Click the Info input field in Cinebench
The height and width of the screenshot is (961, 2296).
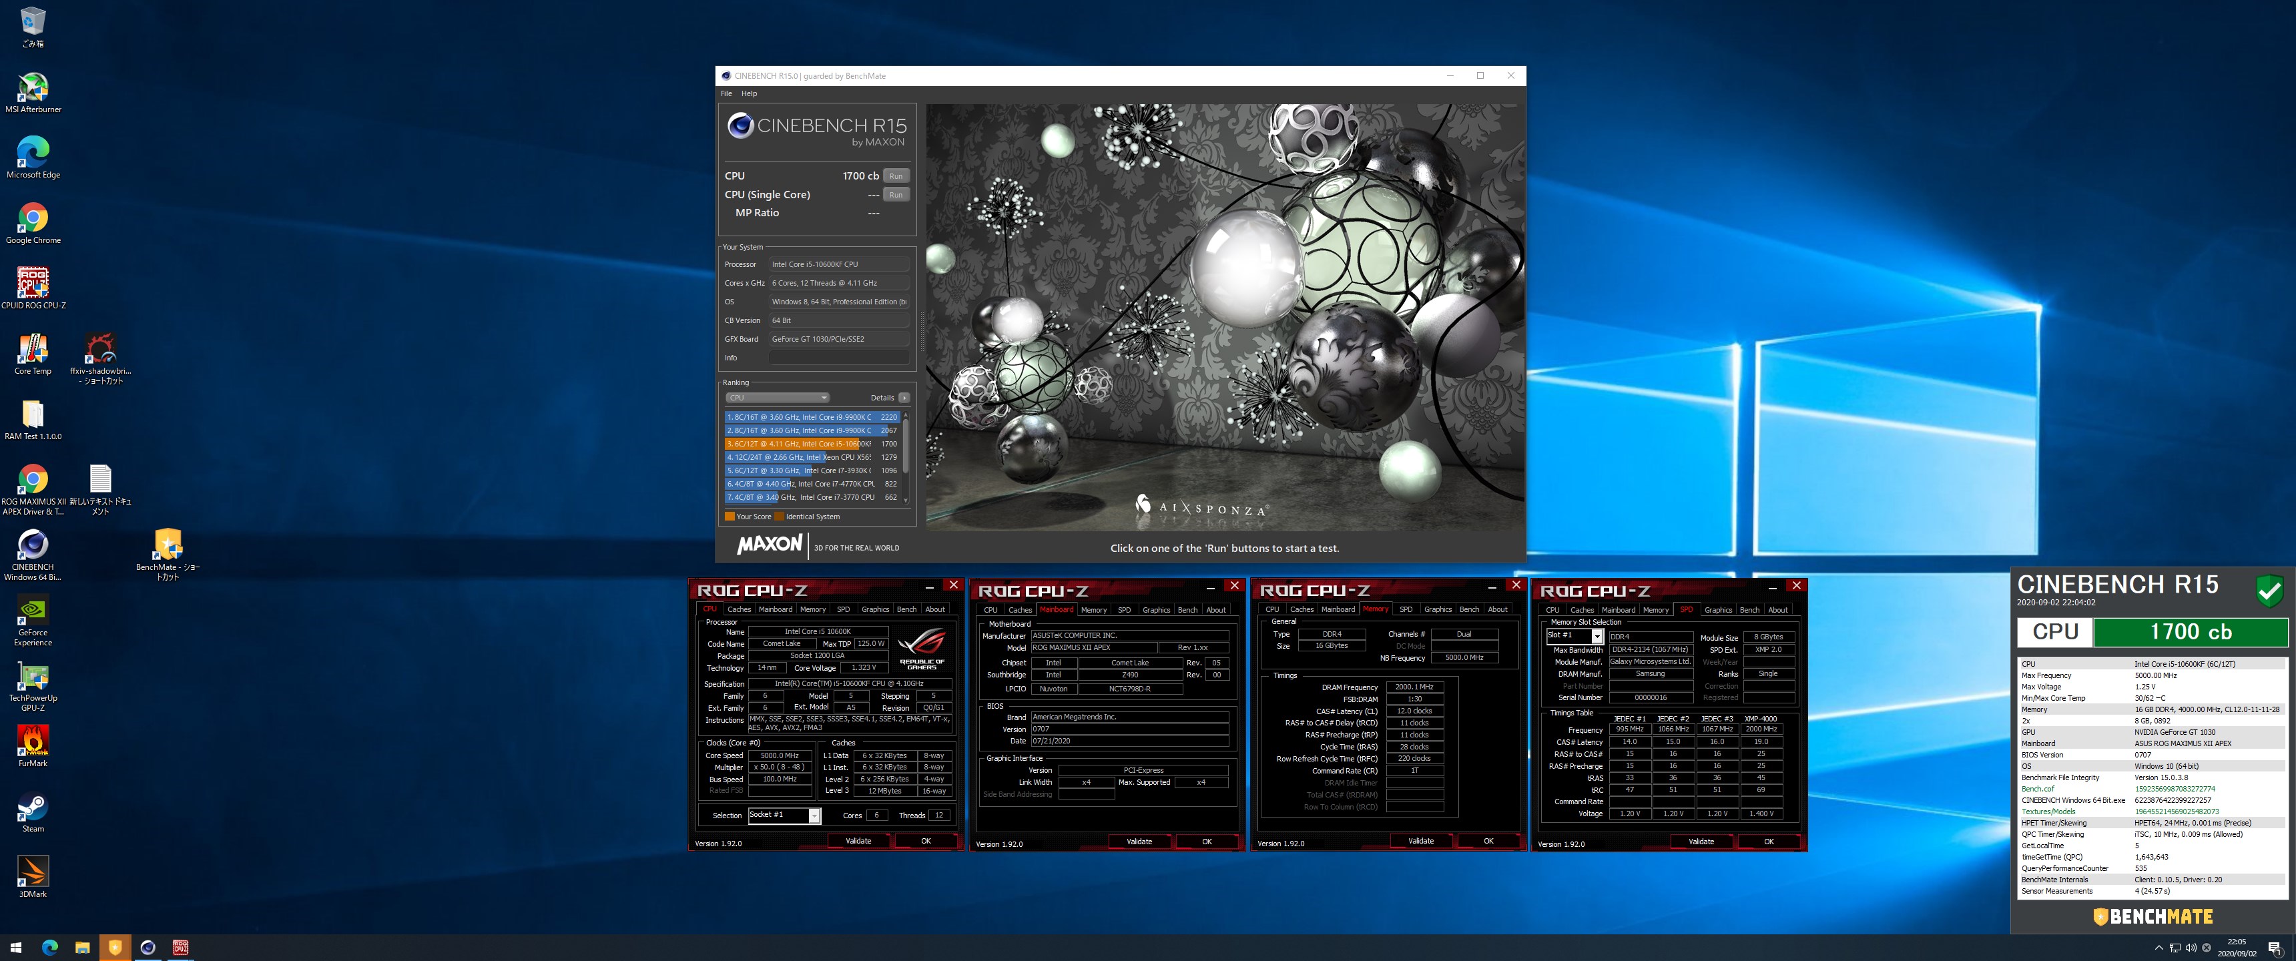point(838,358)
